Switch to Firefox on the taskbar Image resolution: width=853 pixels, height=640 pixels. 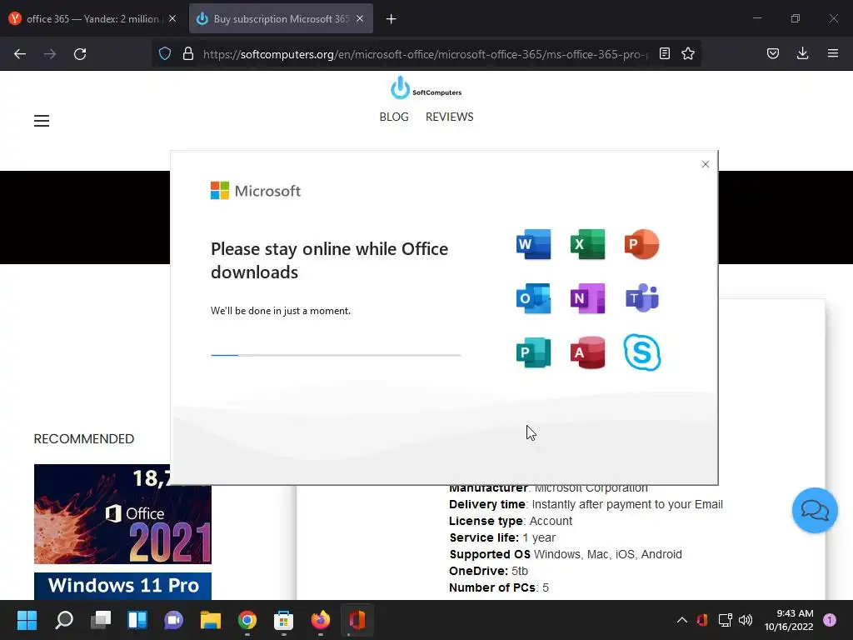click(x=321, y=620)
